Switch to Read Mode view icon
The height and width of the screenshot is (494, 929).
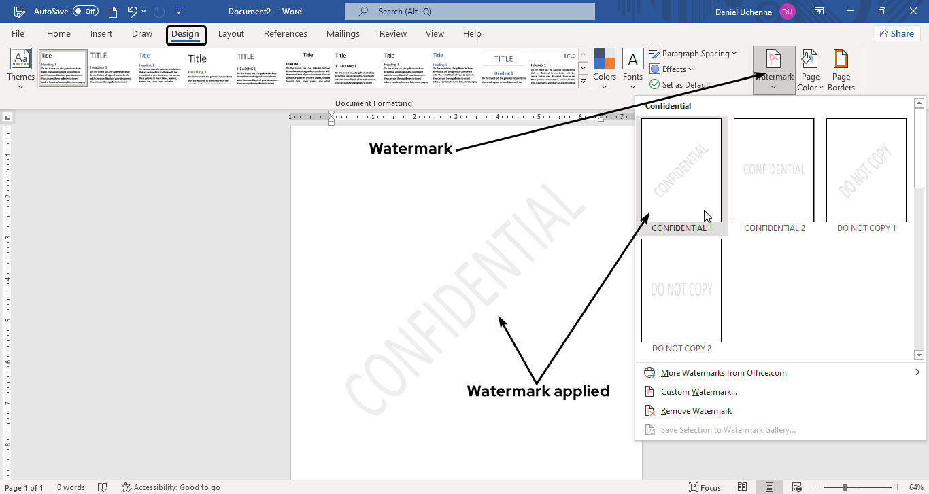pyautogui.click(x=743, y=487)
